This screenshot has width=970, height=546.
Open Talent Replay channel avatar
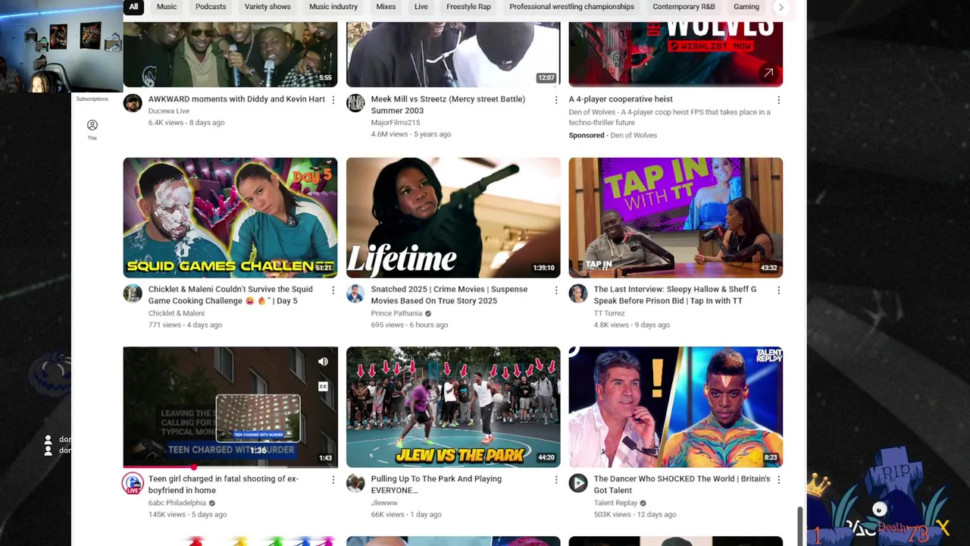578,483
